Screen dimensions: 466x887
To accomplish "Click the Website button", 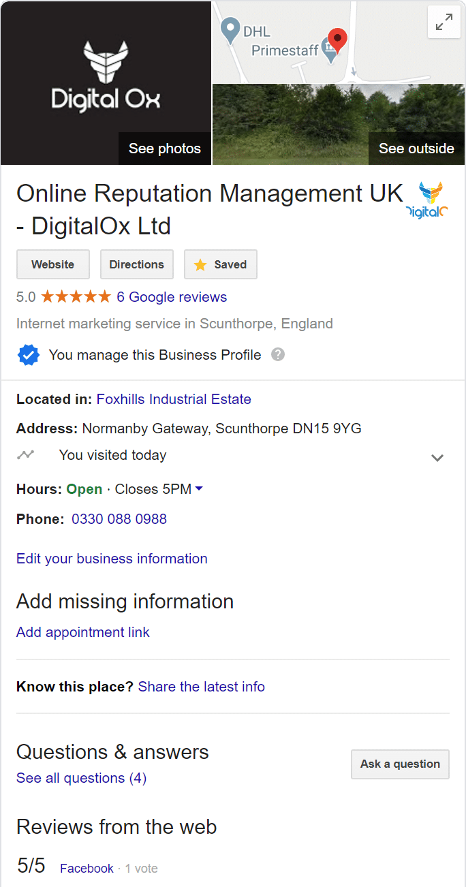I will [x=52, y=264].
